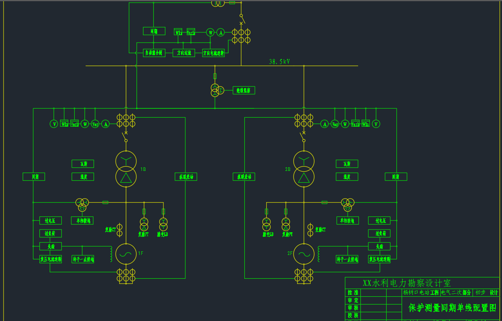This screenshot has height=321, width=502.
Task: Select the left-side 过电压 block
Action: tap(50, 221)
